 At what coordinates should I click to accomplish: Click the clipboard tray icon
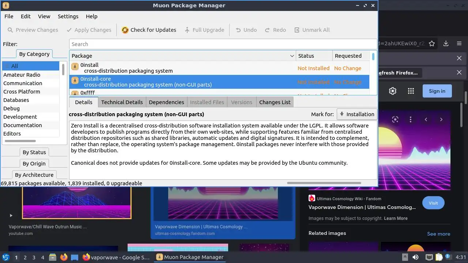coord(439,257)
